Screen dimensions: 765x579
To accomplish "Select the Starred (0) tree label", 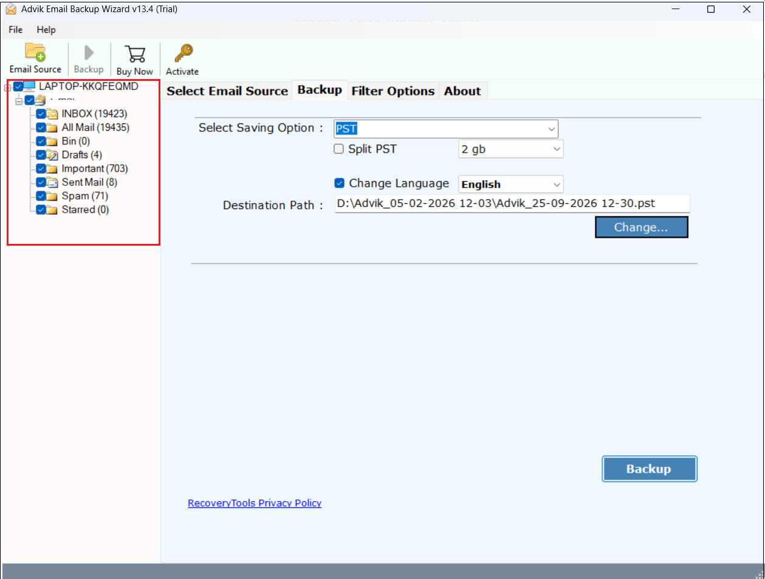I will tap(86, 210).
